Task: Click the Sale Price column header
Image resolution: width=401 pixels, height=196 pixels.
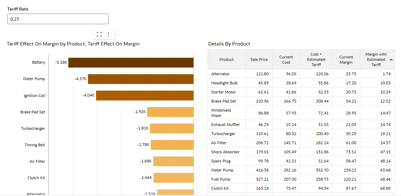Action: pyautogui.click(x=259, y=59)
